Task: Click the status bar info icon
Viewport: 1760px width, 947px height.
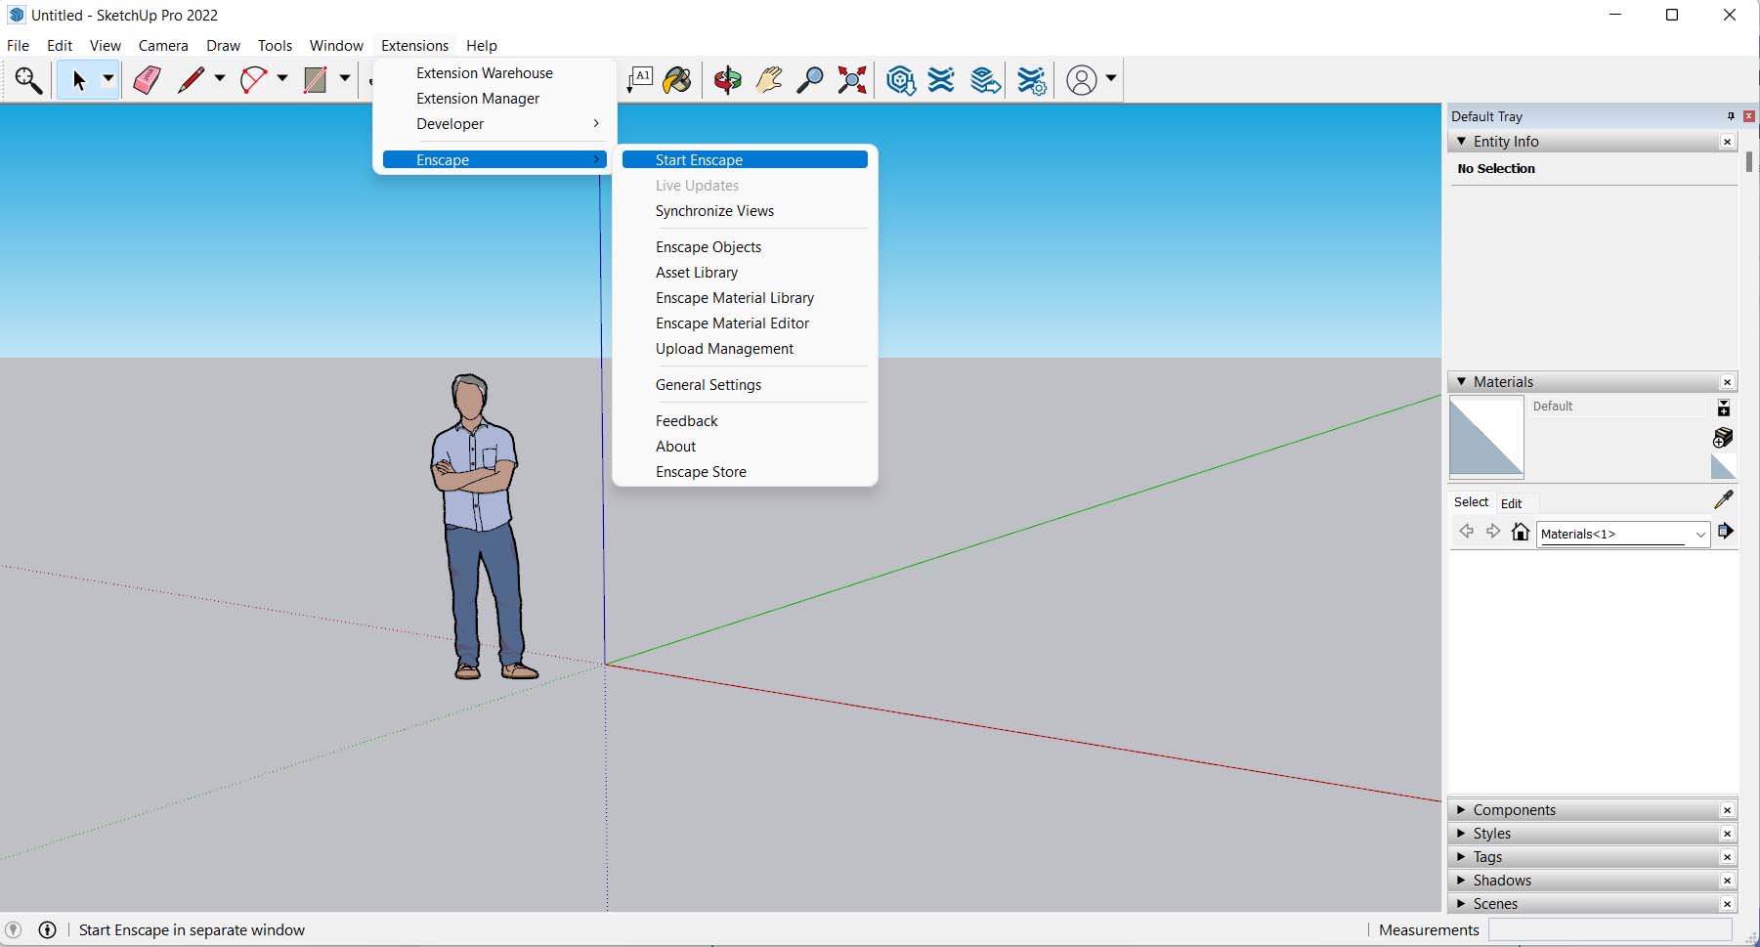Action: [47, 930]
